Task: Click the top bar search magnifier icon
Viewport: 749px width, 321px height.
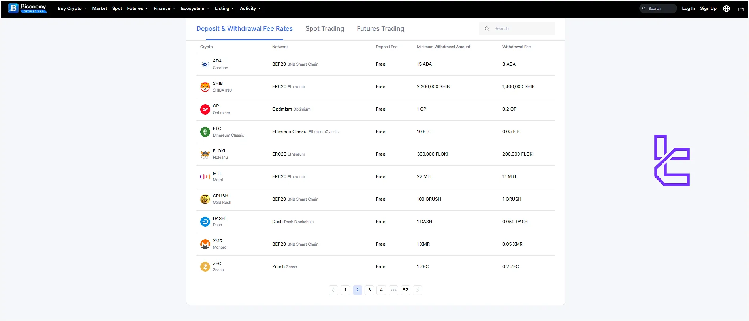Action: 644,9
